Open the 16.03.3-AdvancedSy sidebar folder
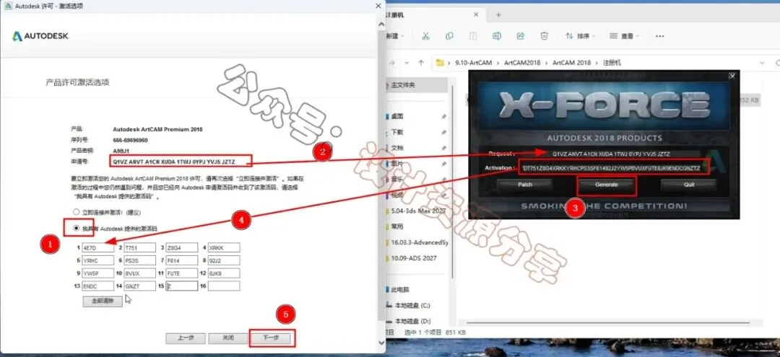This screenshot has width=780, height=357. click(x=417, y=242)
